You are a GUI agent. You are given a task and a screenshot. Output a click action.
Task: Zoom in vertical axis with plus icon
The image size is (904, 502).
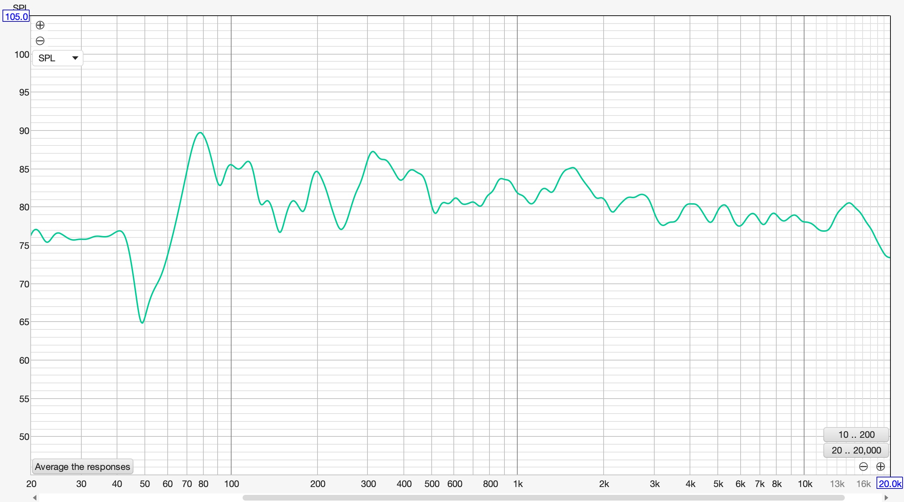(40, 25)
